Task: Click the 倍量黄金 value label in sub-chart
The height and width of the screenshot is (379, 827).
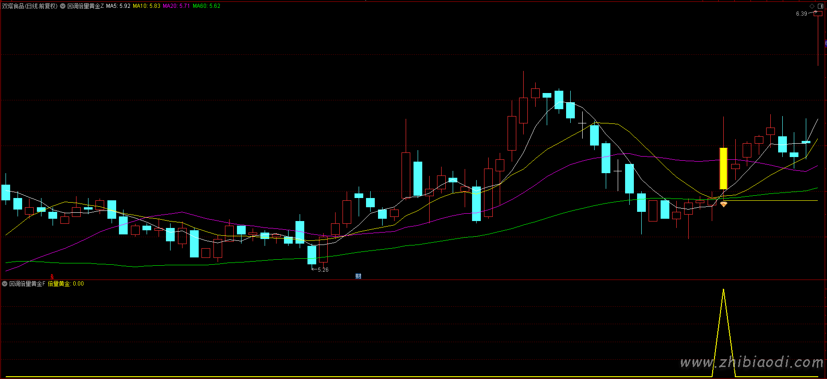Action: [x=65, y=284]
